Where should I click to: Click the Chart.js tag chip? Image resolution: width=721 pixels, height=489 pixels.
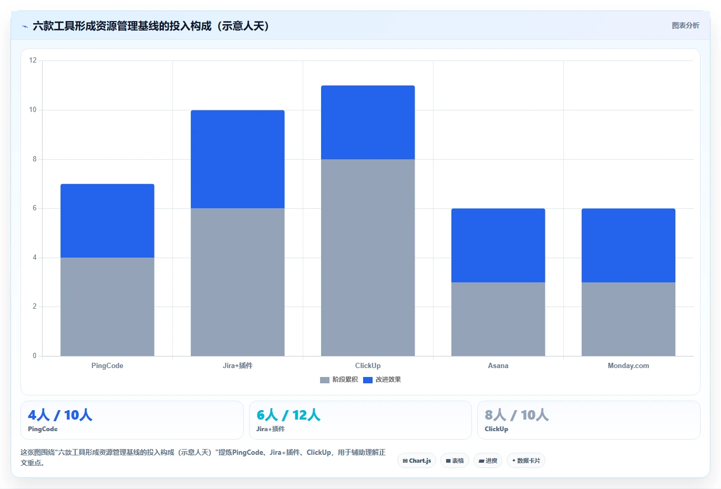[417, 461]
